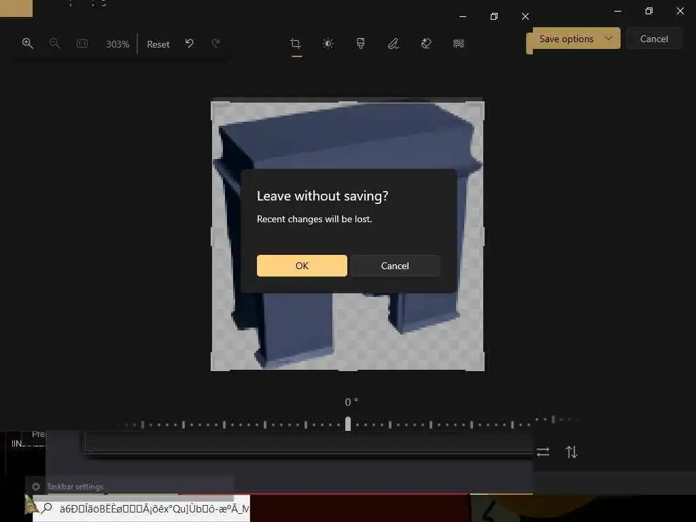Viewport: 696px width, 522px height.
Task: Click the taskbar search box
Action: [141, 508]
